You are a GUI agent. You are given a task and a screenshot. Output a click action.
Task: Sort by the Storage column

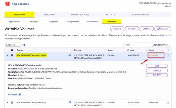[x=89, y=50]
